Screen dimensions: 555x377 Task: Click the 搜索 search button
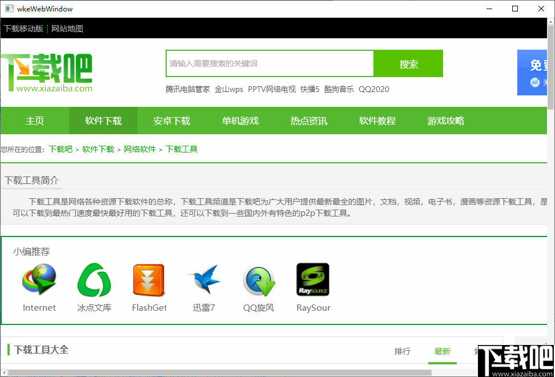408,65
